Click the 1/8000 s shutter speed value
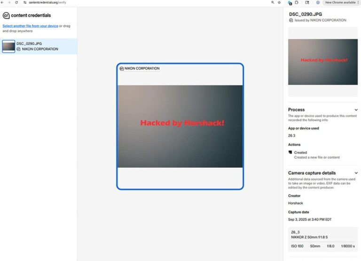 [348, 246]
